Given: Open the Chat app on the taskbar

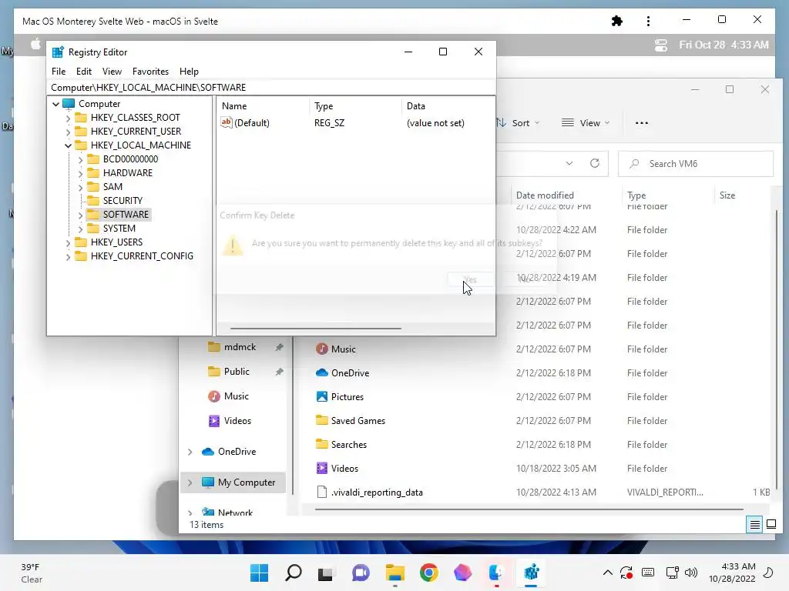Looking at the screenshot, I should [x=361, y=573].
